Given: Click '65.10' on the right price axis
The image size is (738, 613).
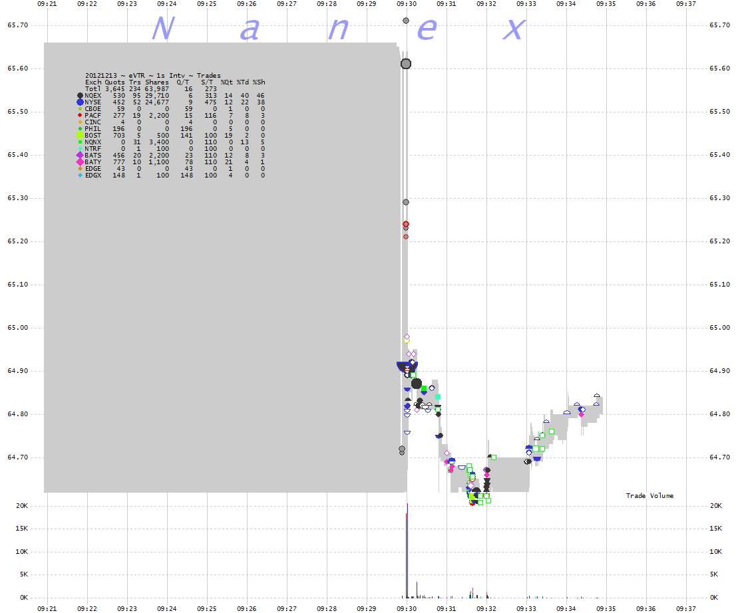Looking at the screenshot, I should point(719,285).
